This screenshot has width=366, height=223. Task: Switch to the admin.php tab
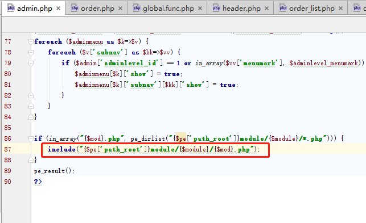[34, 9]
